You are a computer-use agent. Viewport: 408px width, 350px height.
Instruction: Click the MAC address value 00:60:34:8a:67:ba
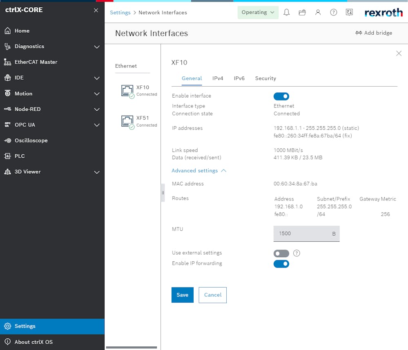click(295, 184)
